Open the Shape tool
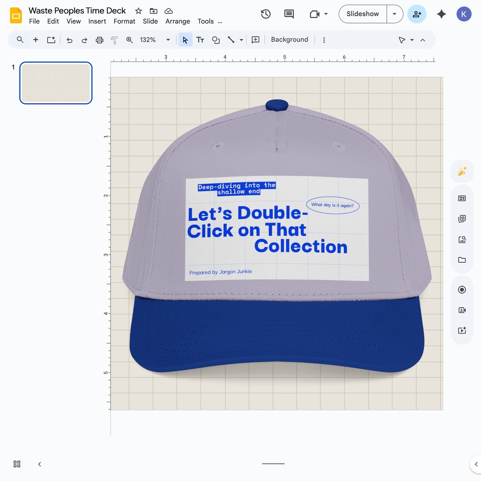The image size is (481, 481). (x=216, y=40)
